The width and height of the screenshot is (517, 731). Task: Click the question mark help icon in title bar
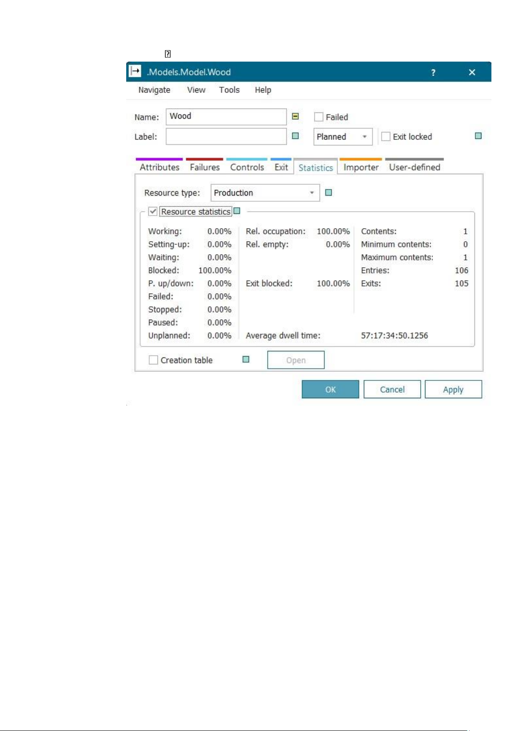tap(433, 72)
